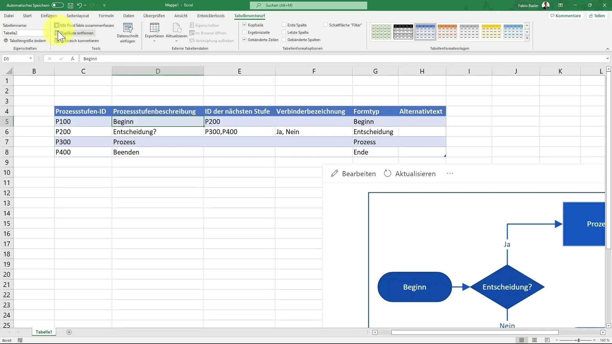Click the macro recording status bar icon

[x=20, y=340]
